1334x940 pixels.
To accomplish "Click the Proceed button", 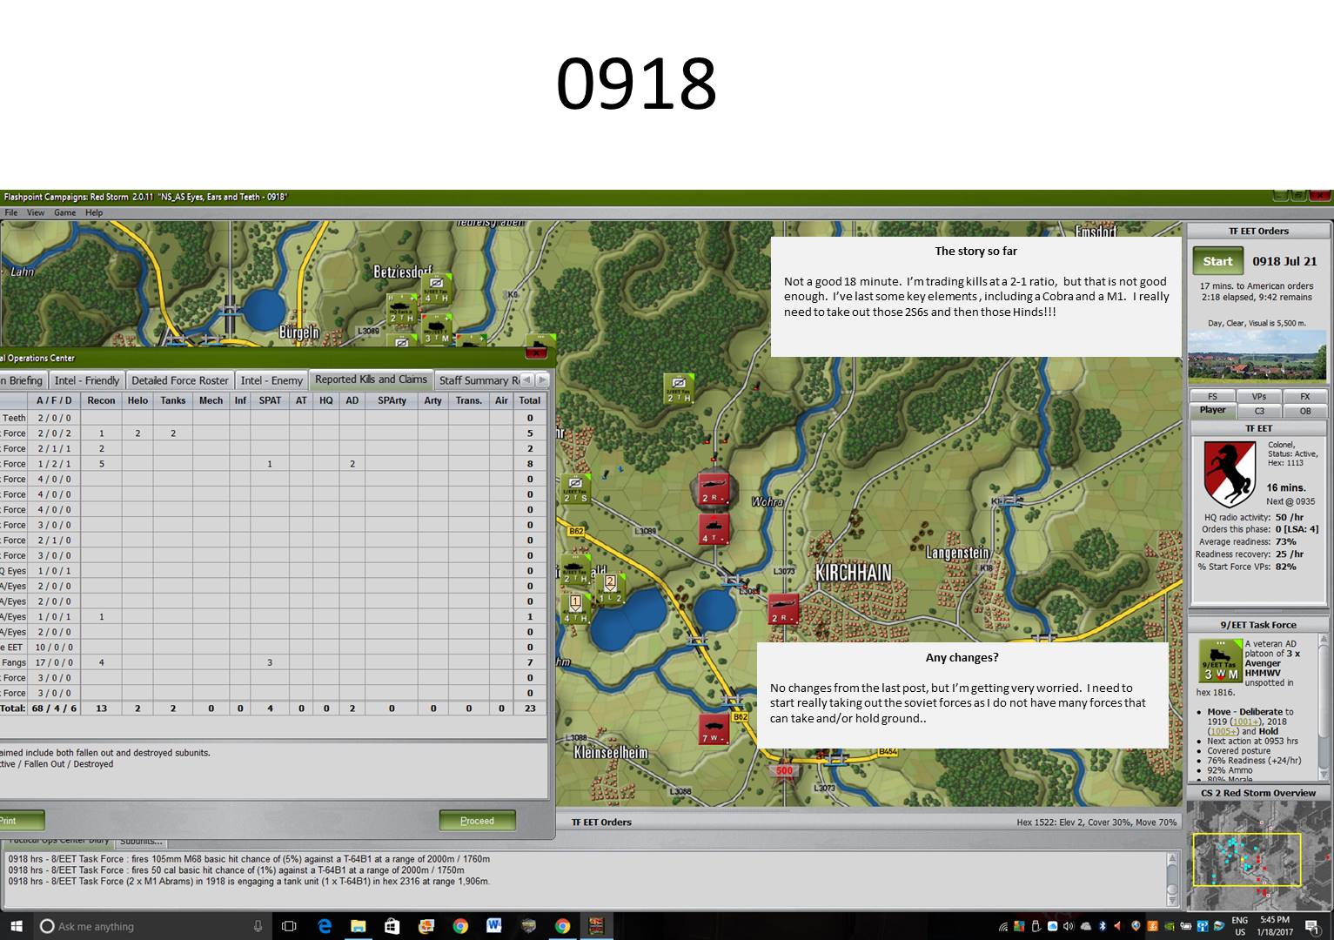I will click(477, 821).
